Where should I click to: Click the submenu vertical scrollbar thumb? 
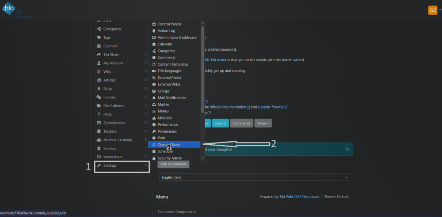click(x=202, y=70)
